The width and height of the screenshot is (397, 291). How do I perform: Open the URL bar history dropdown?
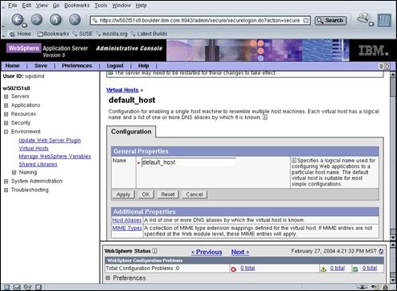305,20
